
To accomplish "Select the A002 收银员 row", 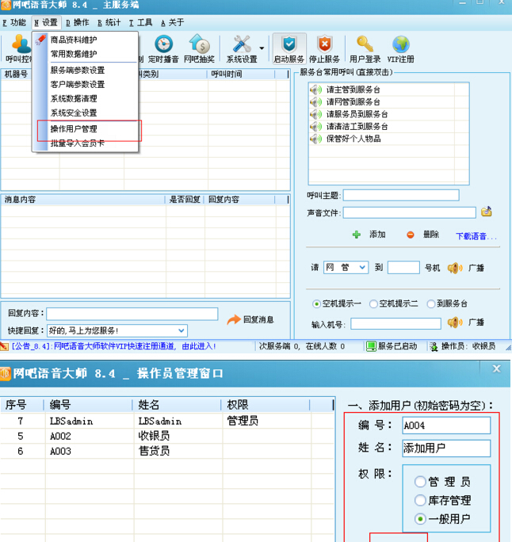I will click(167, 437).
